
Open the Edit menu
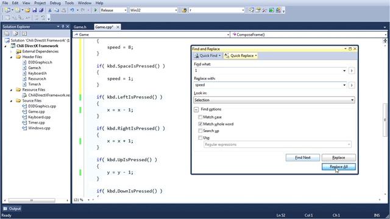tap(15, 3)
